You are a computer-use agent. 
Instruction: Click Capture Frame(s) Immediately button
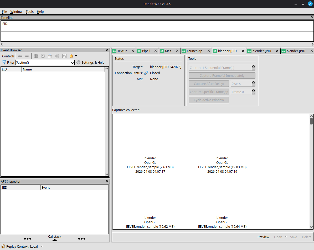pyautogui.click(x=222, y=76)
